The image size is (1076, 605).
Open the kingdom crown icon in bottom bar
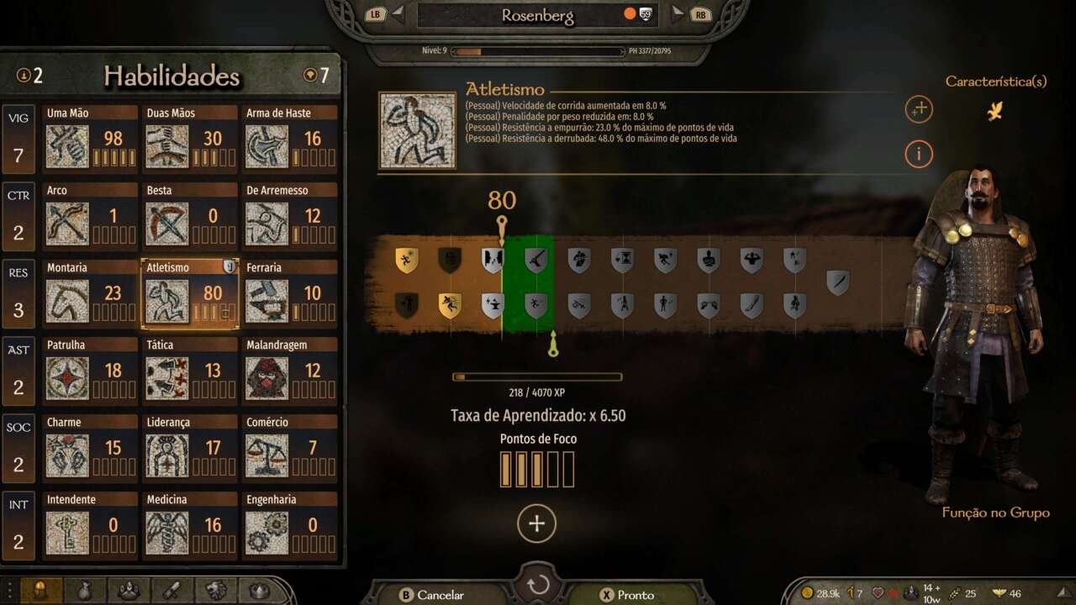tap(257, 591)
